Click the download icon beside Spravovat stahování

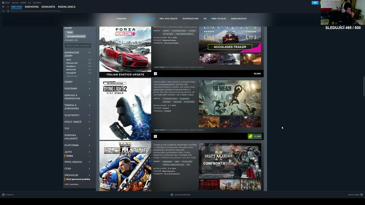tap(172, 195)
